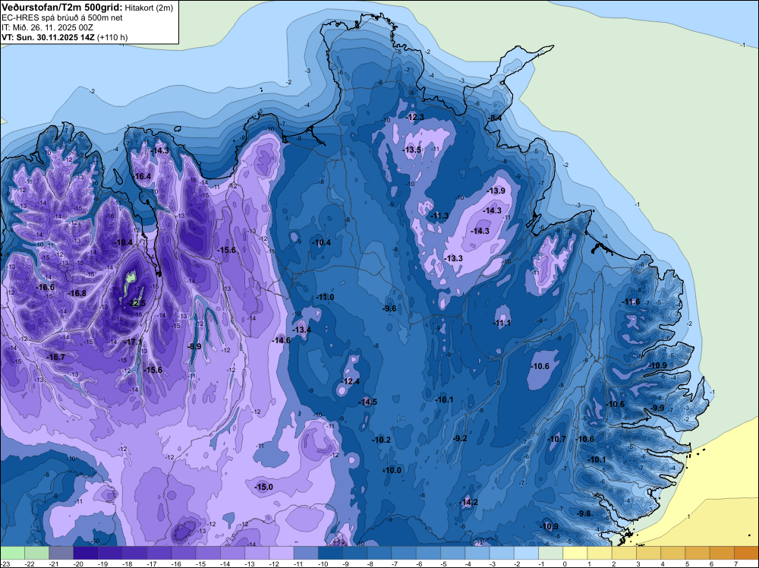Select the -10.0 temperature value
Screen dimensions: 759x568
click(392, 470)
